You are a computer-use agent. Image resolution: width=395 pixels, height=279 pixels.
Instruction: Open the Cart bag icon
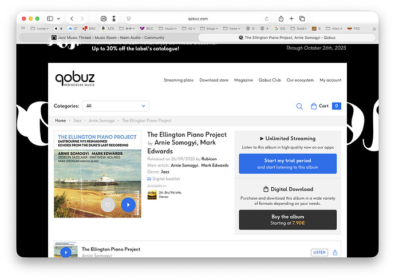click(x=314, y=106)
